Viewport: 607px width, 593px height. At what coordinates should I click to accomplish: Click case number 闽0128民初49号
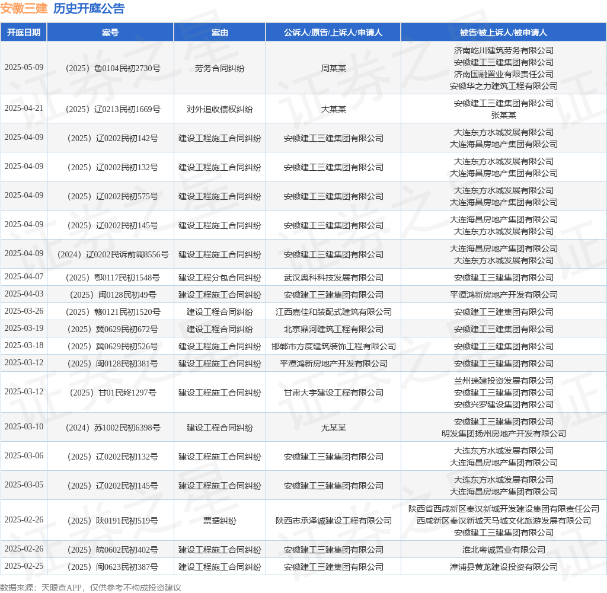click(113, 295)
